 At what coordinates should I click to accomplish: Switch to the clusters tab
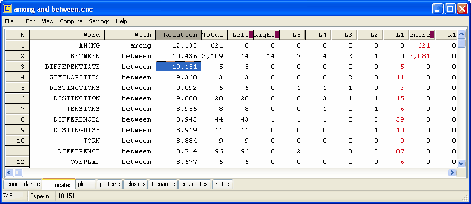point(136,184)
